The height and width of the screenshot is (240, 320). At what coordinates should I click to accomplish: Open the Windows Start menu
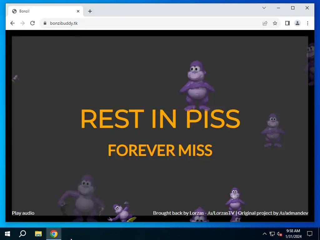tap(7, 234)
